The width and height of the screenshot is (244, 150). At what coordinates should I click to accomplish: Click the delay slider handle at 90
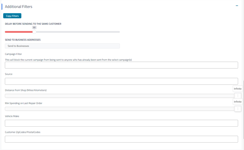[x=34, y=32]
